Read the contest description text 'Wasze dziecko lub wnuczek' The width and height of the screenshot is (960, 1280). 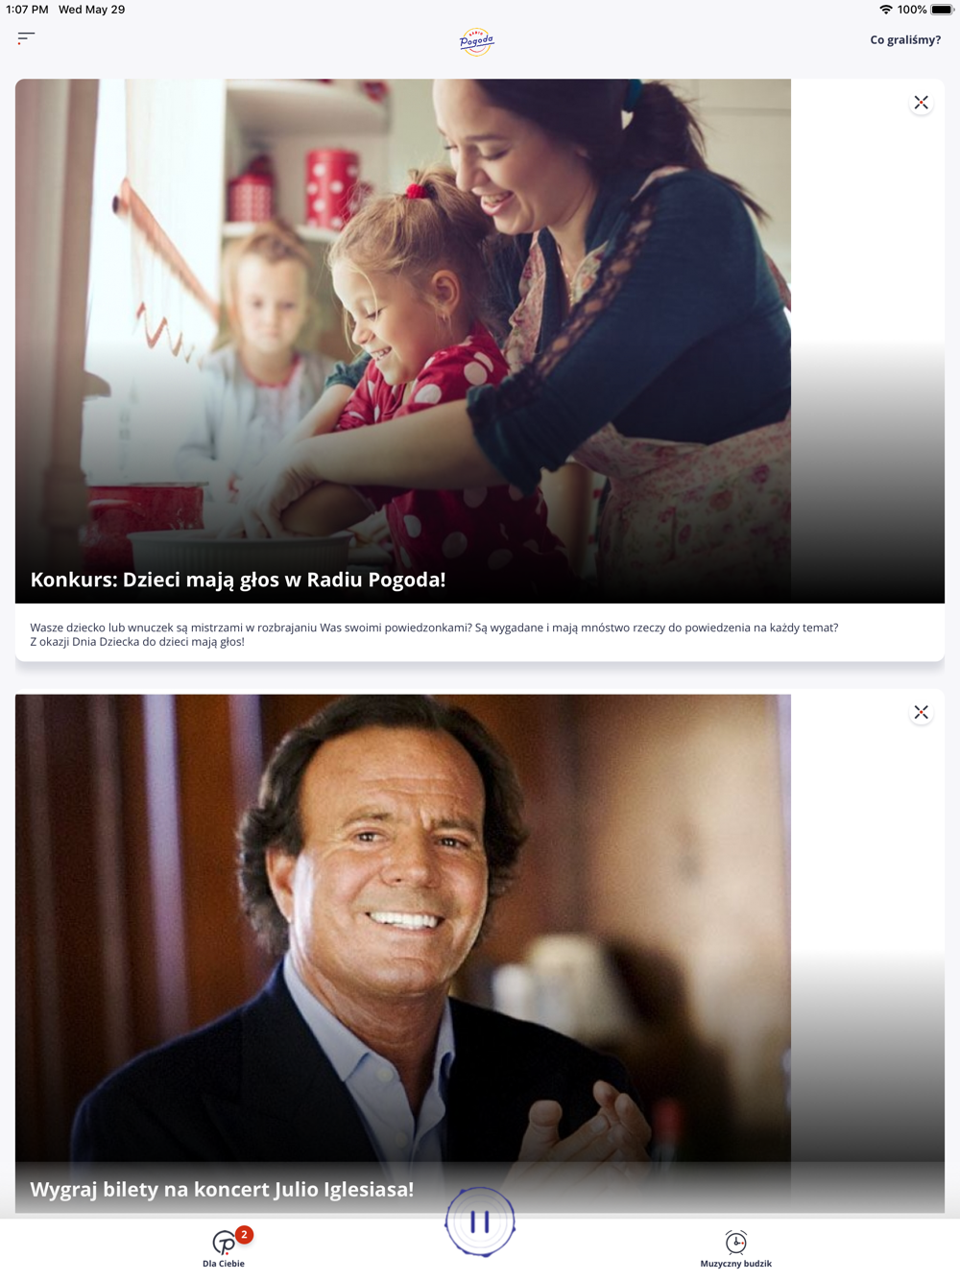(x=434, y=634)
